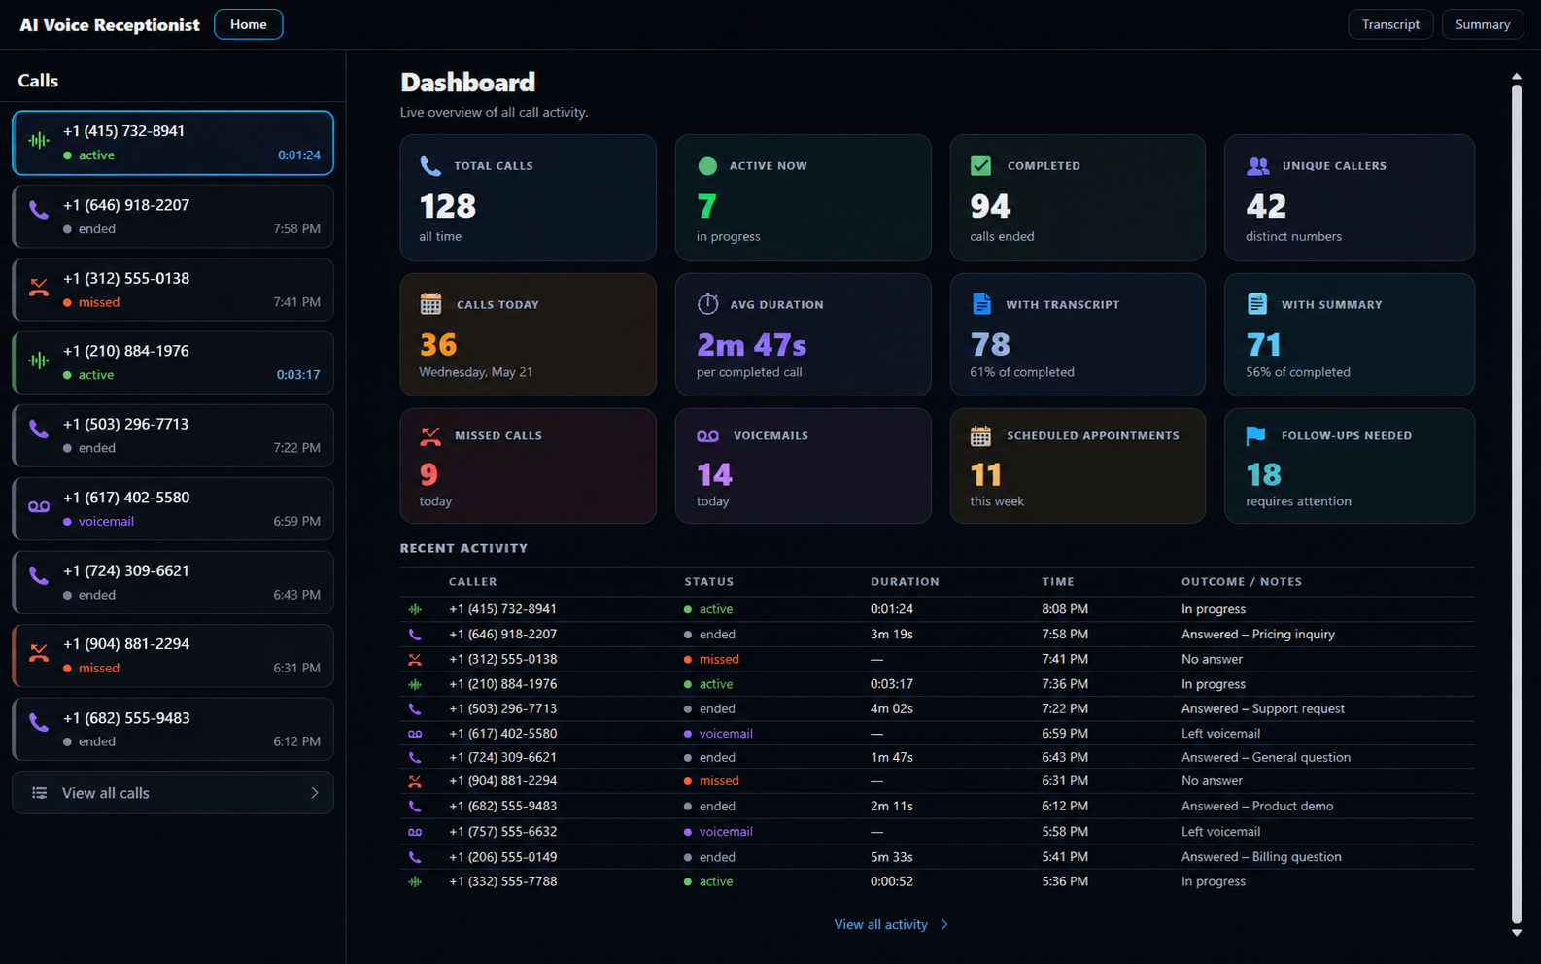The image size is (1541, 964).
Task: Select missed call +1 (904) 881-2294 in sidebar
Action: (173, 656)
